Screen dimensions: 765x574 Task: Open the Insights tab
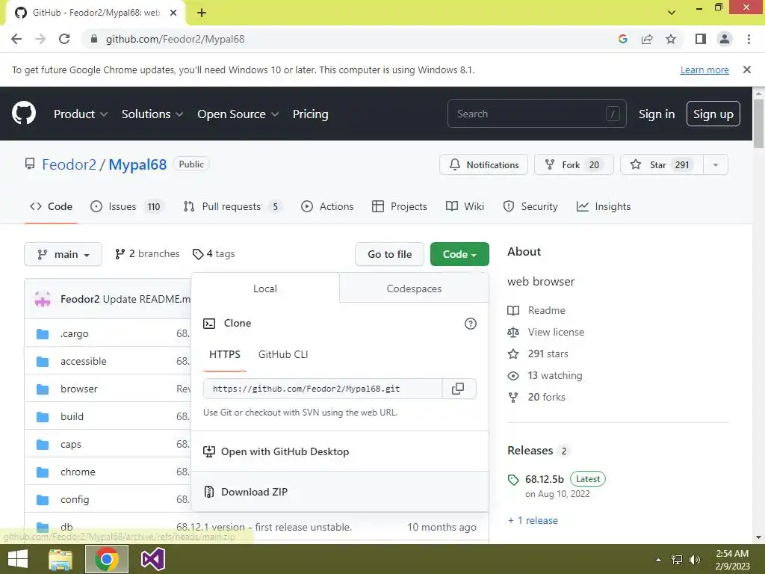point(604,206)
